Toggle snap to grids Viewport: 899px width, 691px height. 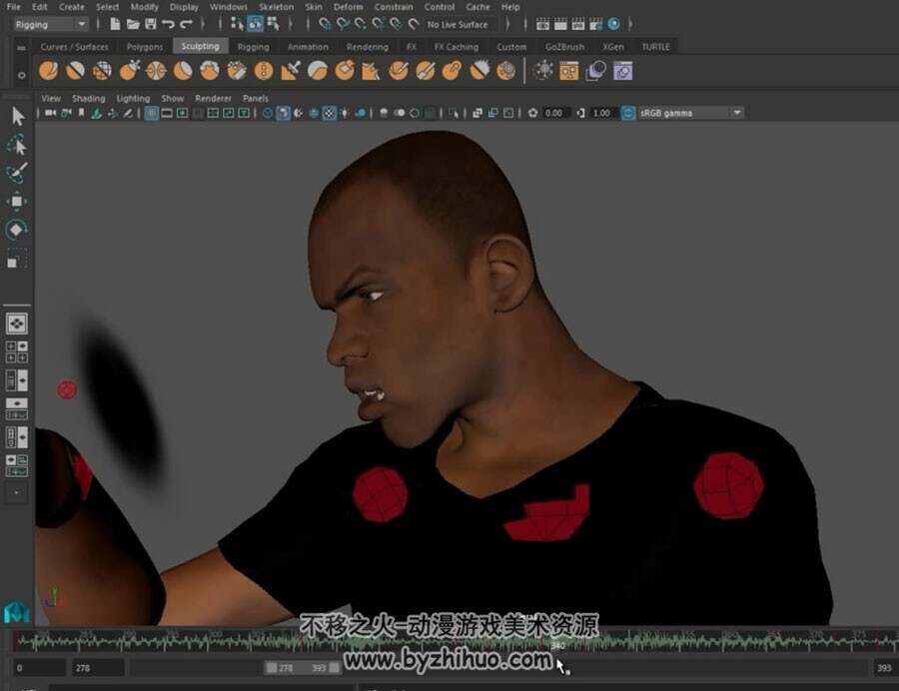(x=325, y=24)
